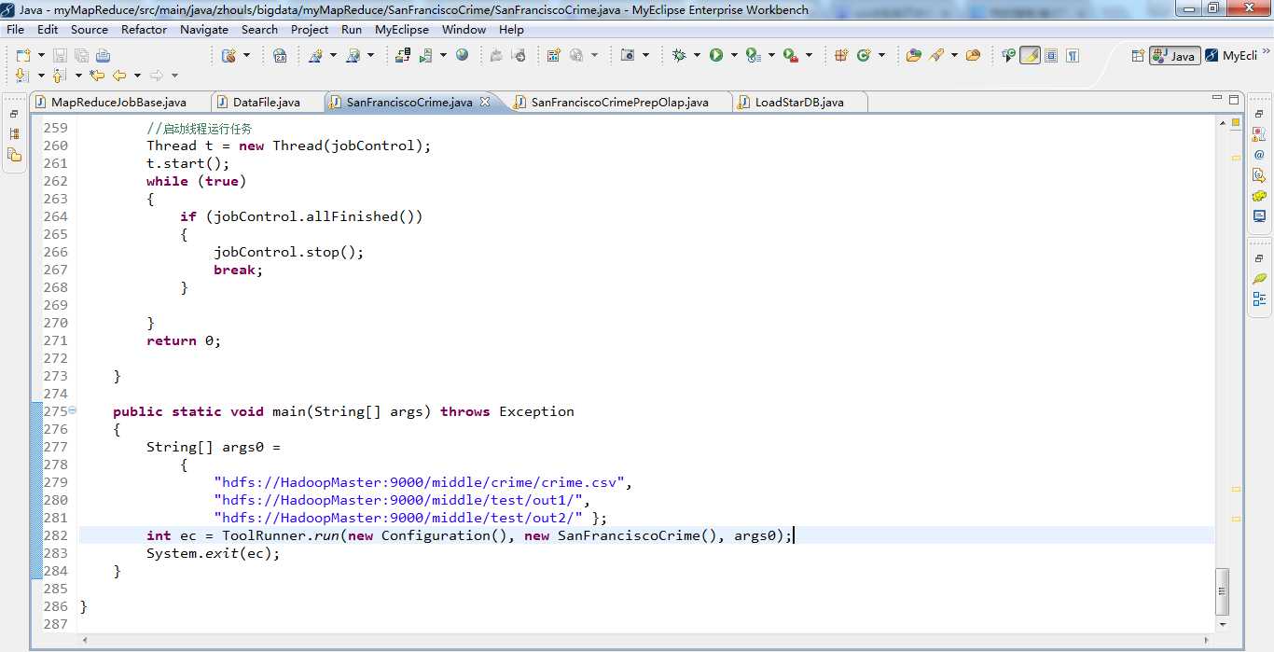This screenshot has height=652, width=1274.
Task: Click the Open Perspective icon
Action: [1138, 56]
